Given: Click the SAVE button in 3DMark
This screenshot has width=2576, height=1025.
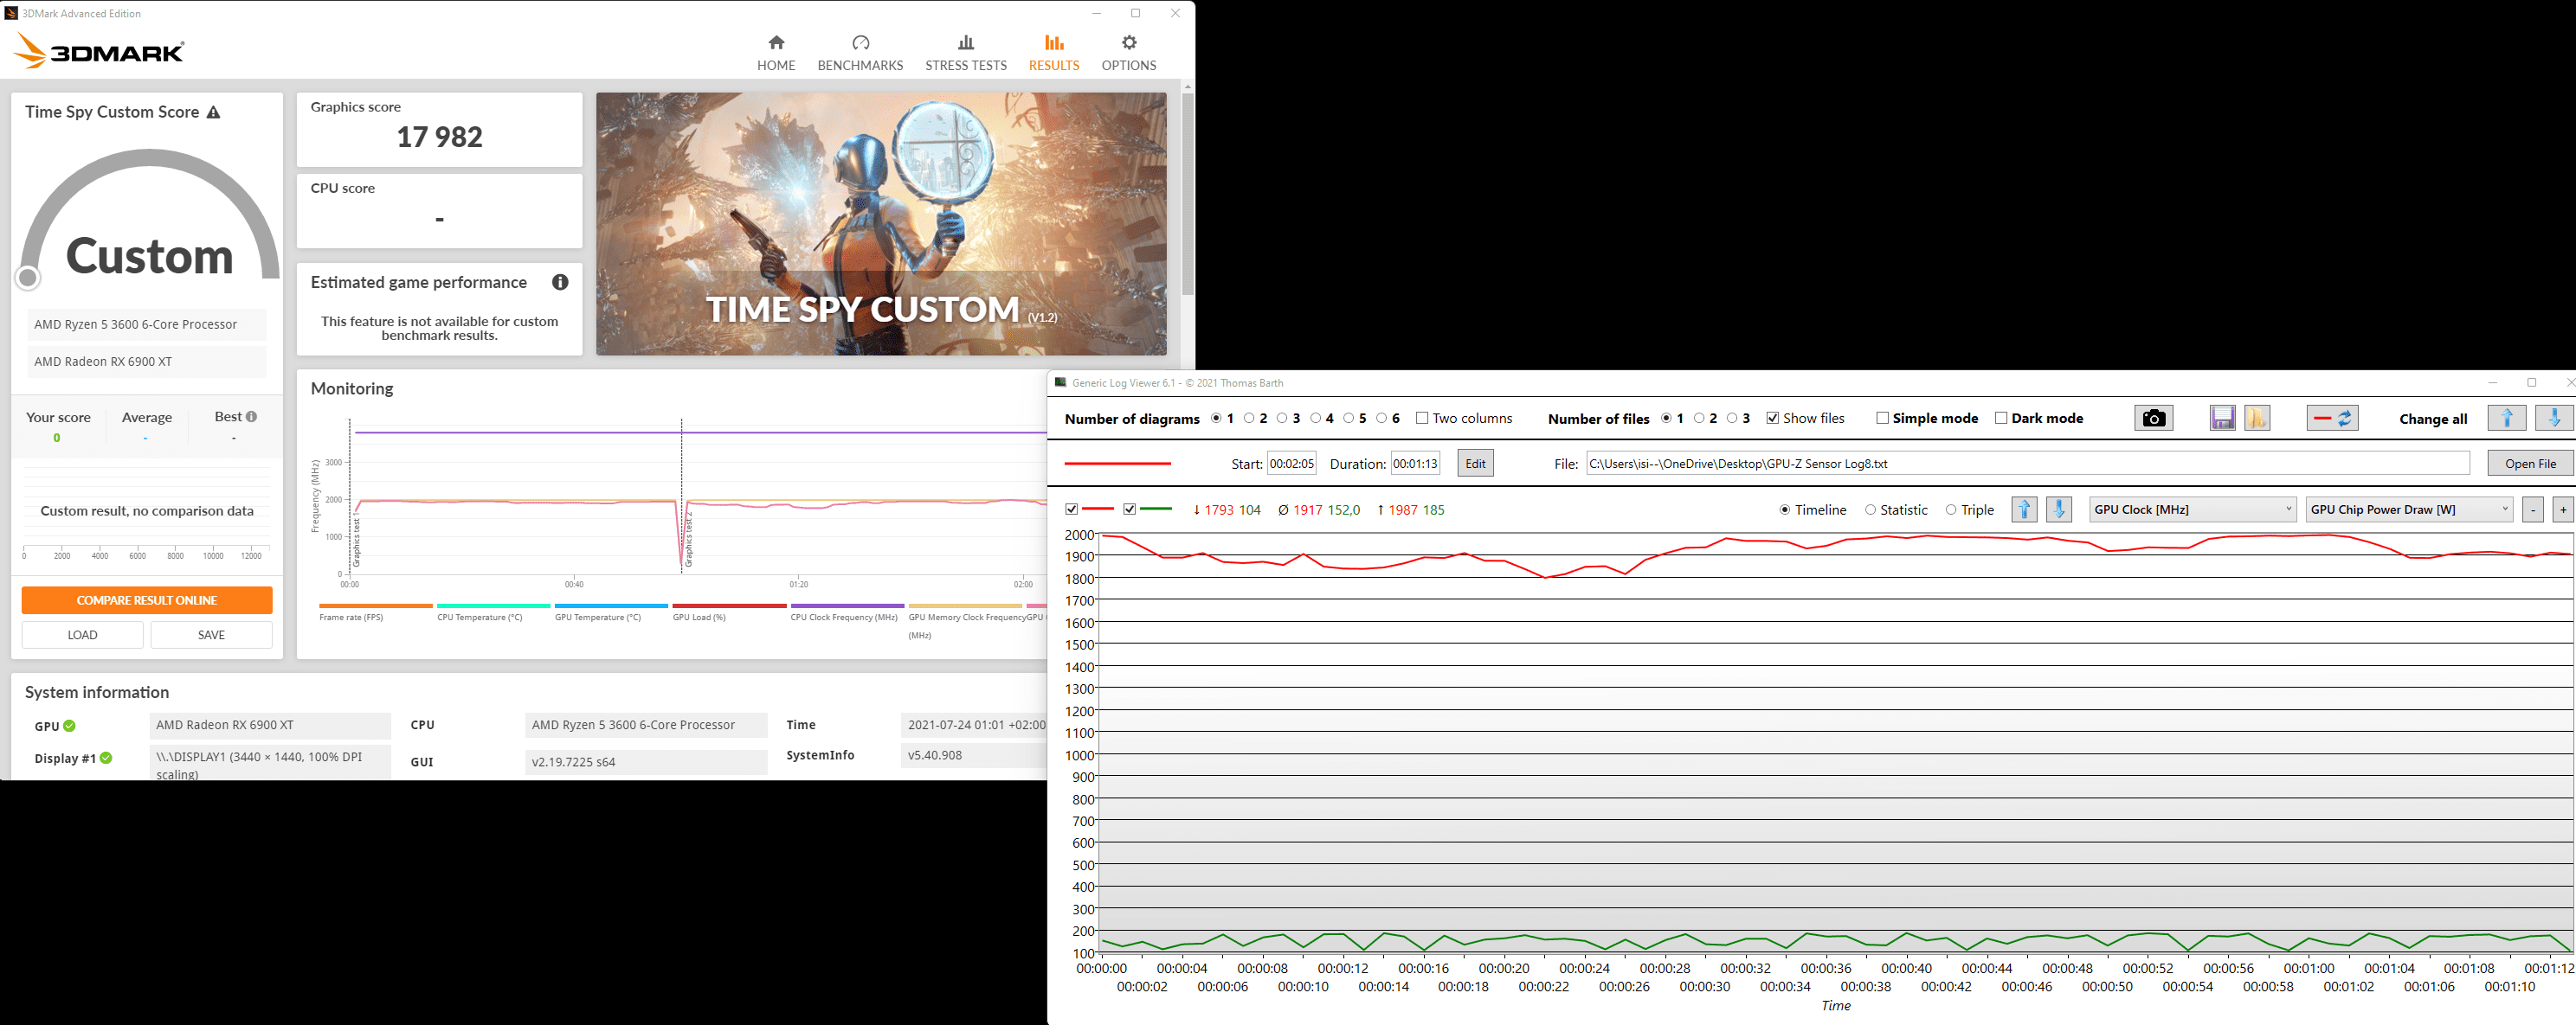Looking at the screenshot, I should click(x=211, y=634).
